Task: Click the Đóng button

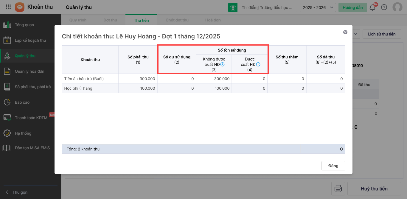Action: pyautogui.click(x=333, y=166)
